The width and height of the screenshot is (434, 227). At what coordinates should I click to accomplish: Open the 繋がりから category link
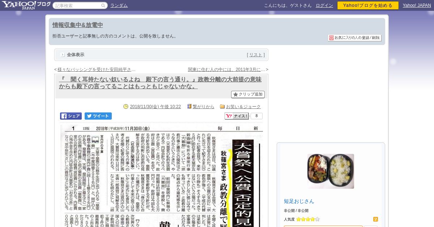pos(204,107)
